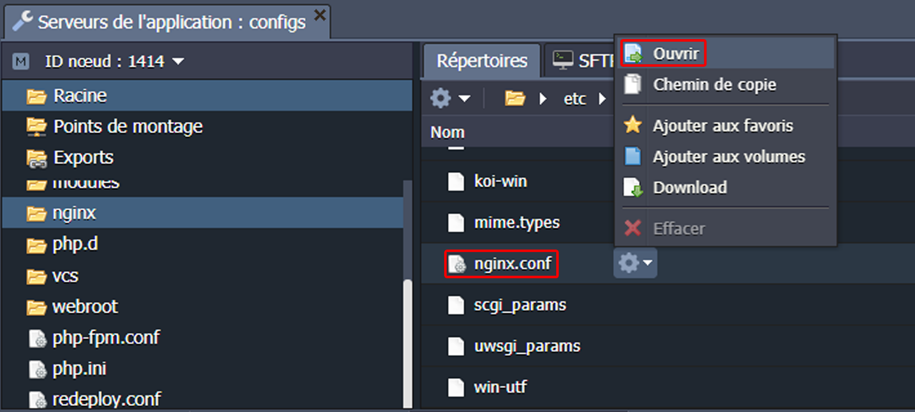Expand the gear dropdown beside nginx.conf
This screenshot has width=915, height=412.
[635, 263]
